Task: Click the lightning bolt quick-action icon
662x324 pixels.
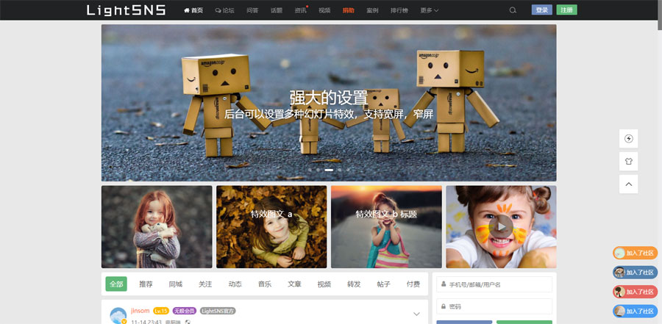Action: click(x=629, y=138)
